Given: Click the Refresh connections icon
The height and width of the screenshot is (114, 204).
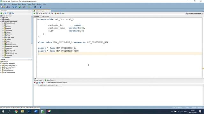Looking at the screenshot, I should tap(5, 13).
